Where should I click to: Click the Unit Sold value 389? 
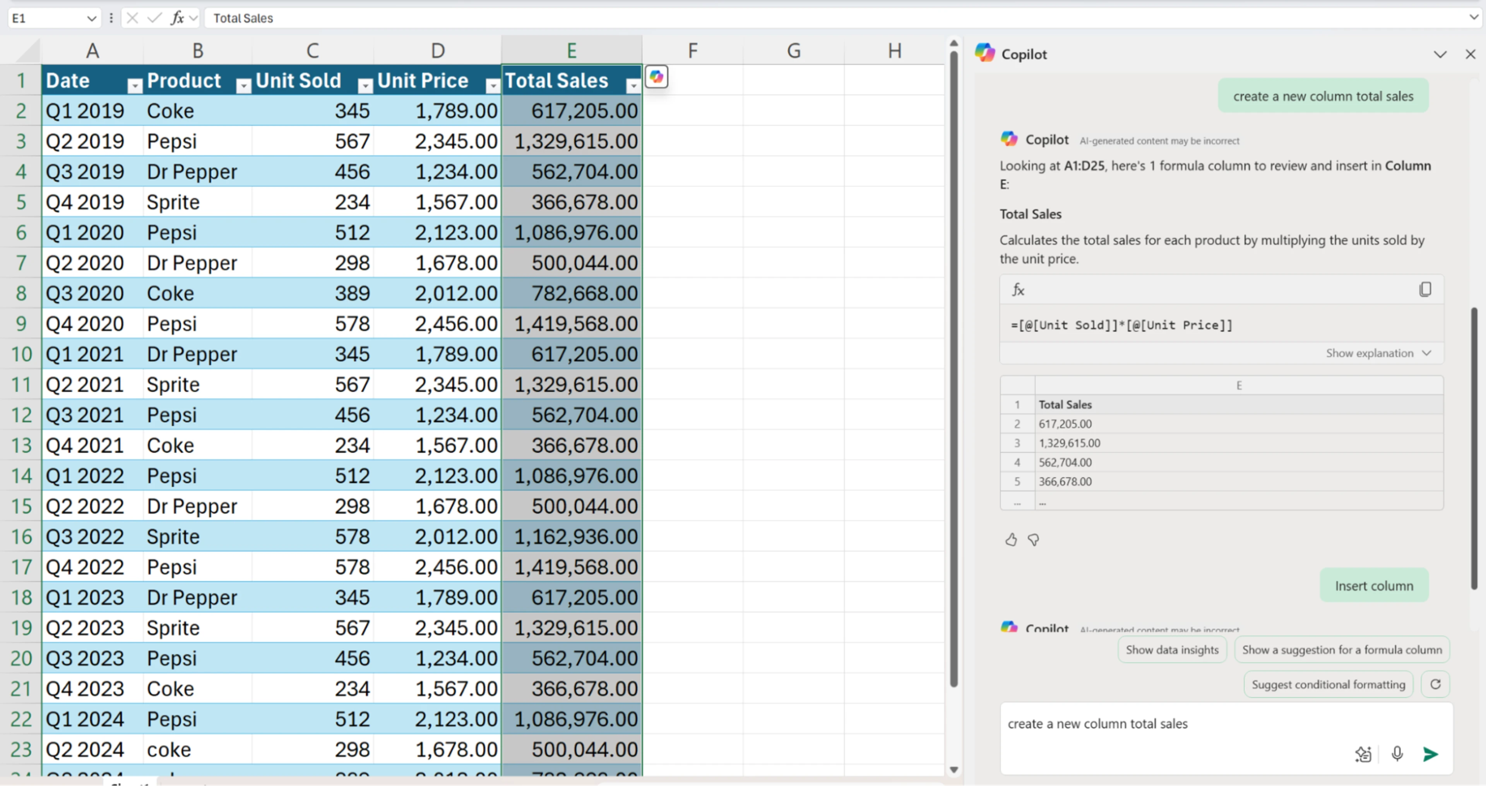pyautogui.click(x=313, y=293)
